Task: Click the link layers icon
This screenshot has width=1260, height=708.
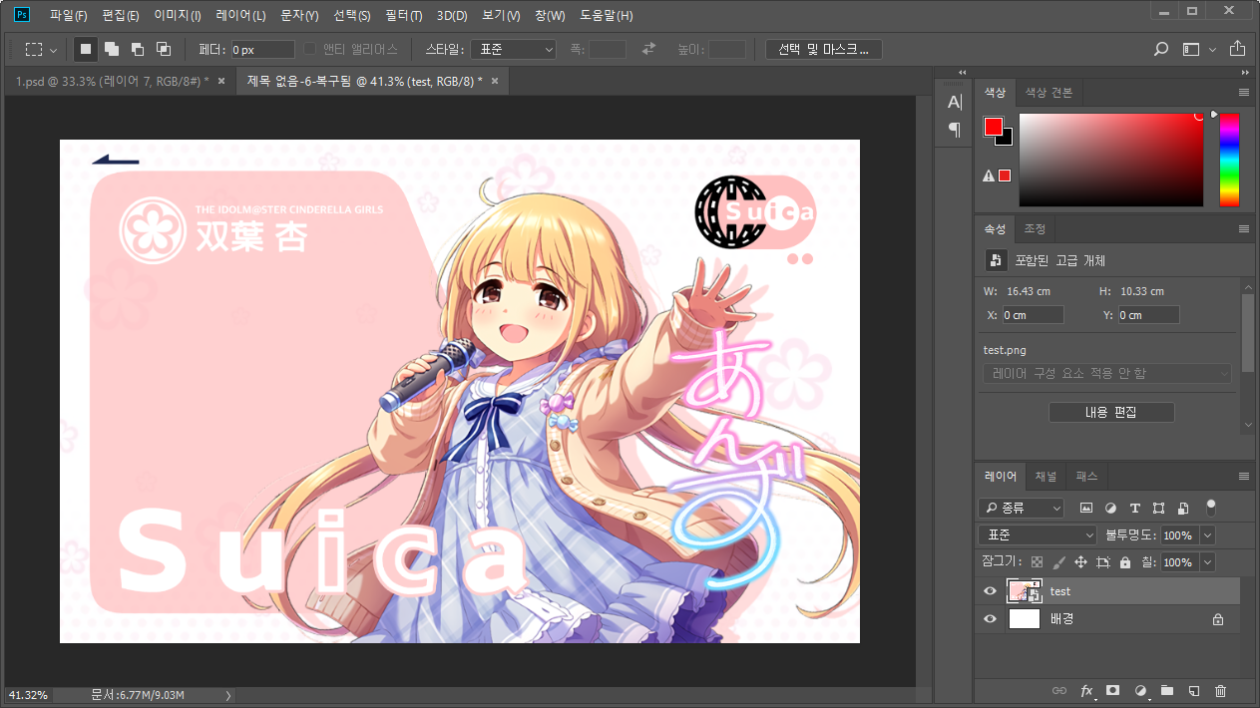Action: point(1059,690)
